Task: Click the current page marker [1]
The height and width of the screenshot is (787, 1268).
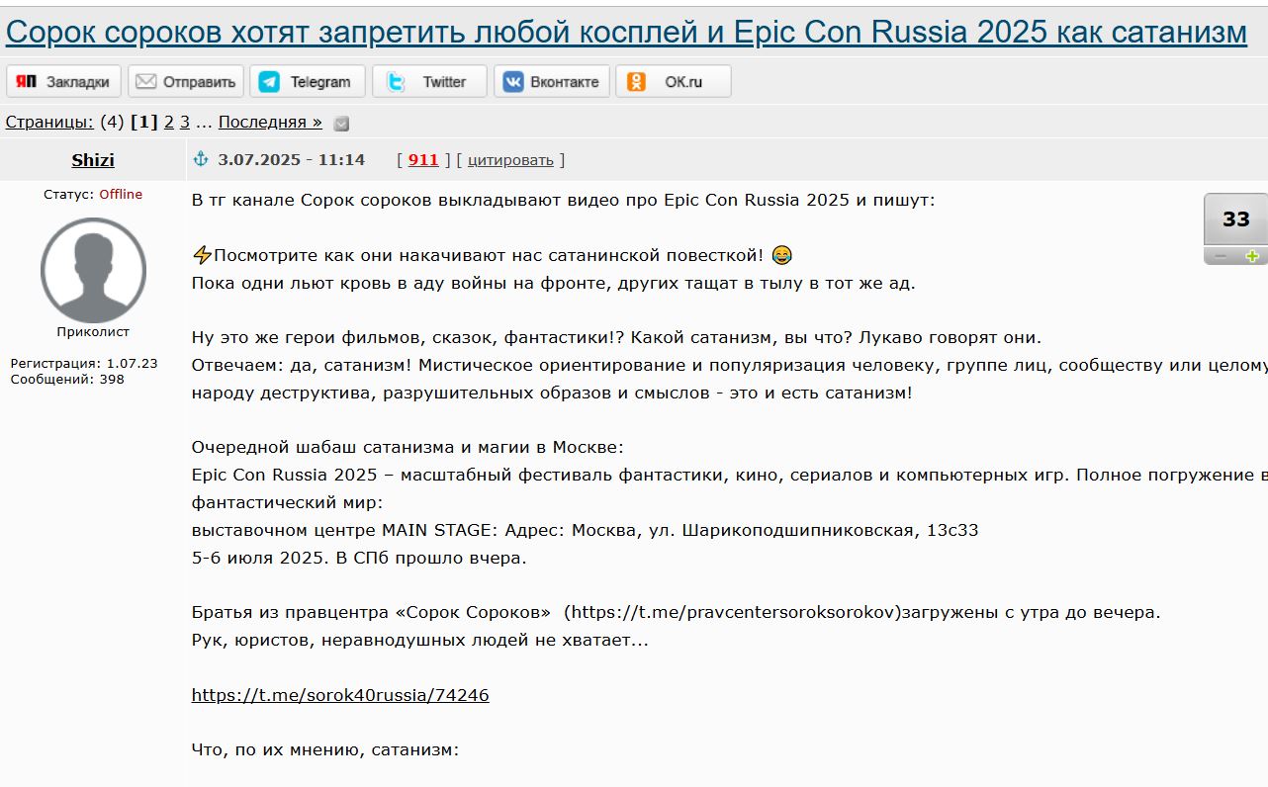Action: click(144, 123)
